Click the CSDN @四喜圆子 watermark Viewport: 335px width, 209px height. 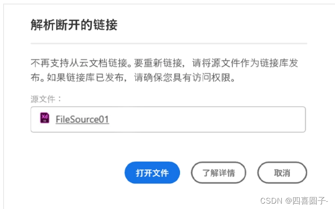click(x=294, y=201)
